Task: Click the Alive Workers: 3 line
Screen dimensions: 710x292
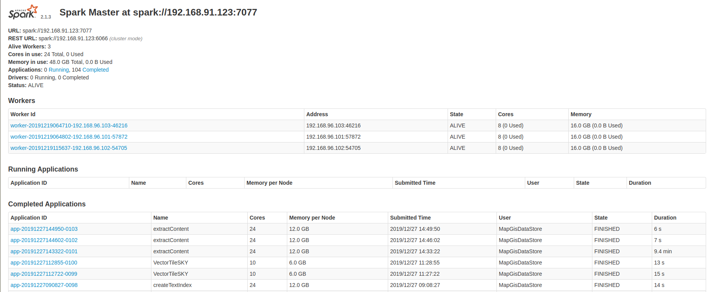Action: [30, 46]
